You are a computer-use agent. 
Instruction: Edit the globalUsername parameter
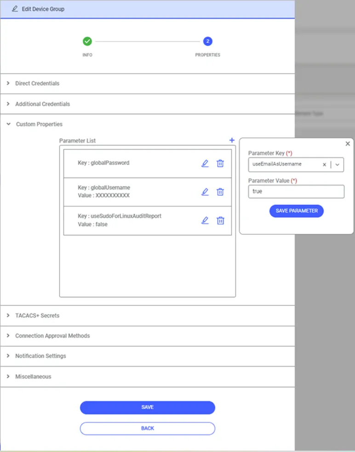point(205,192)
